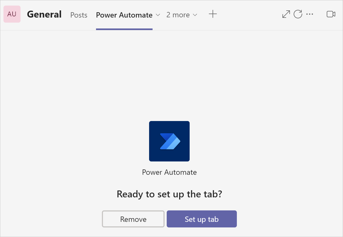Select the Power Automate tab
The image size is (343, 237).
[124, 15]
